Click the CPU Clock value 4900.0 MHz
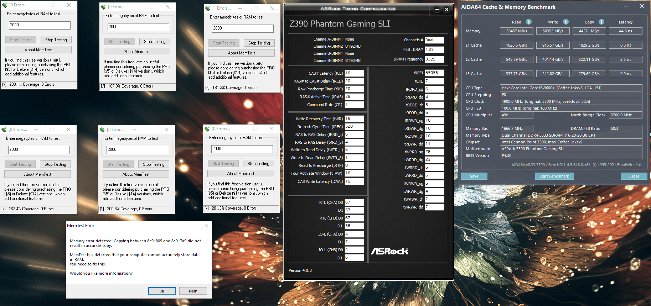This screenshot has width=651, height=306. 571,101
